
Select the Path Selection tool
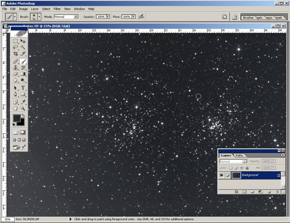[x=15, y=88]
